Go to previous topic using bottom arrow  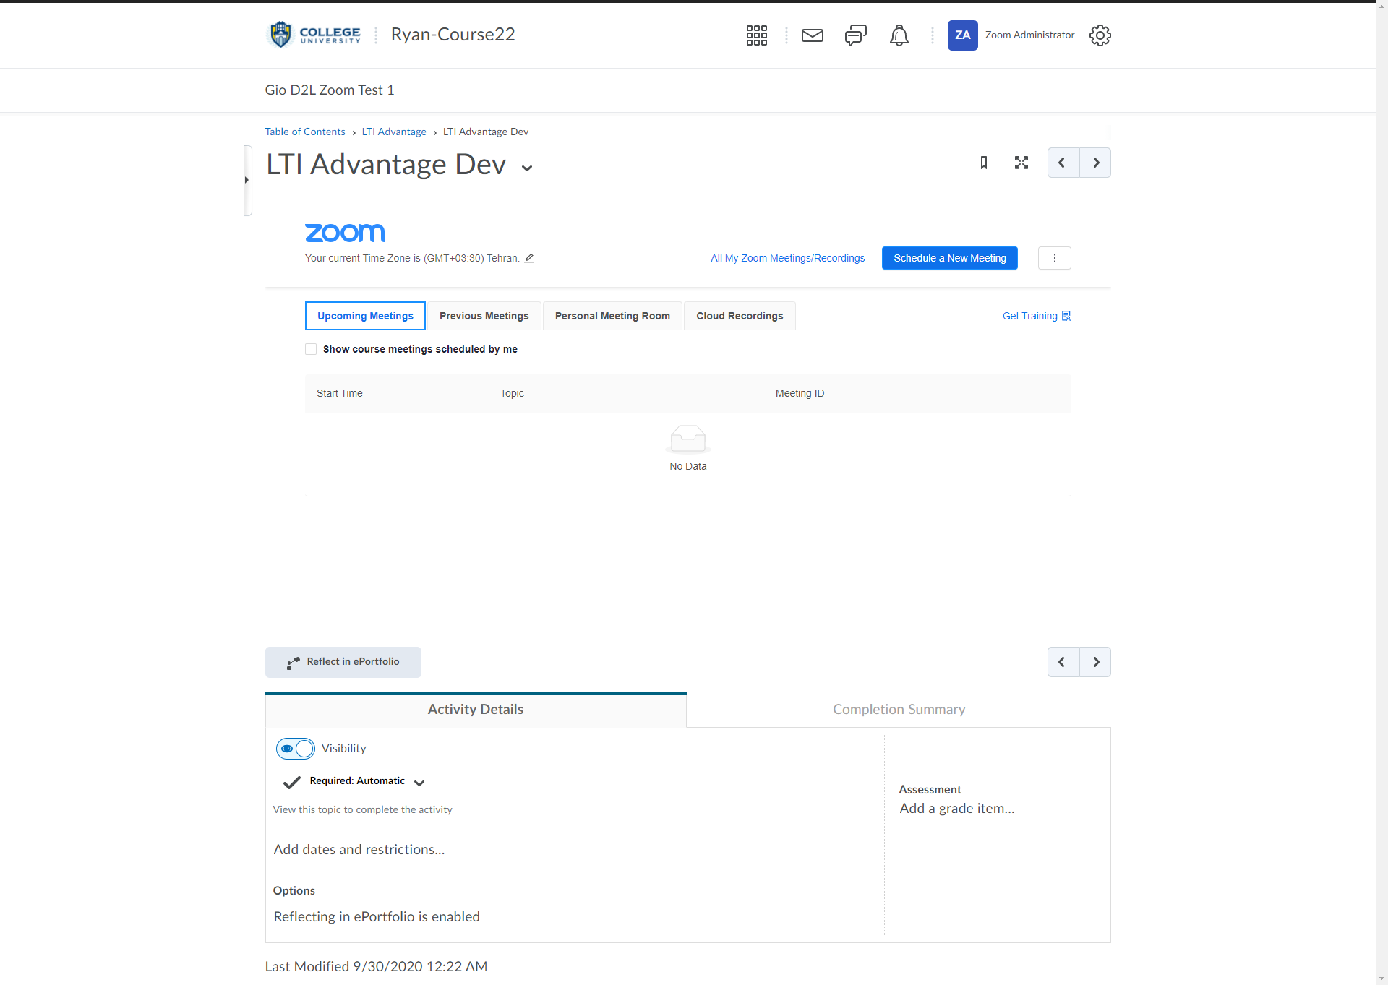[1063, 662]
